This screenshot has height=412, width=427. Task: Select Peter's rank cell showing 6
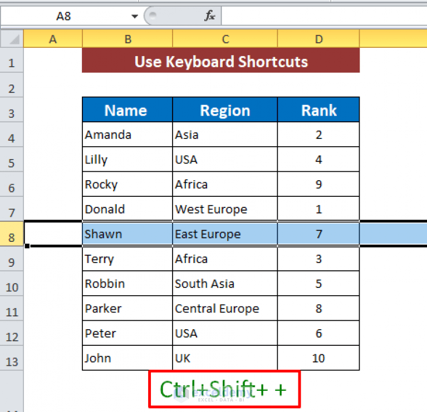318,333
